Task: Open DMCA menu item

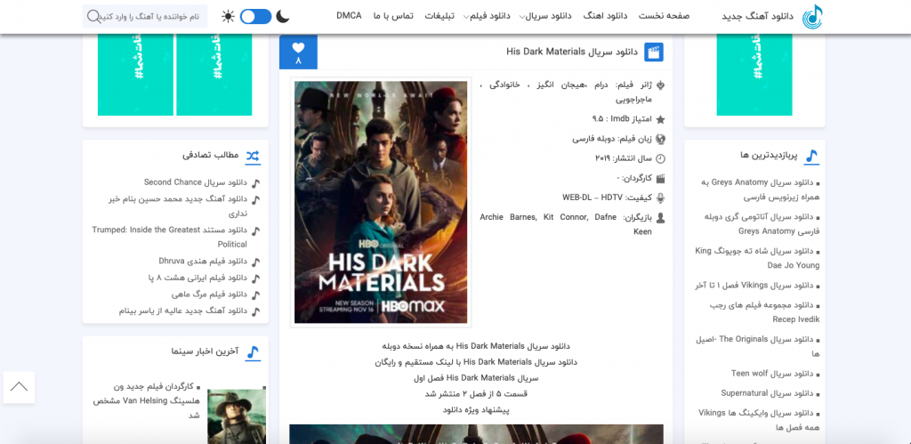Action: [x=349, y=16]
